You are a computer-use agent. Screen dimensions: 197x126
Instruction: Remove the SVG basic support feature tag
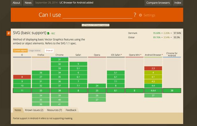pyautogui.click(x=83, y=25)
